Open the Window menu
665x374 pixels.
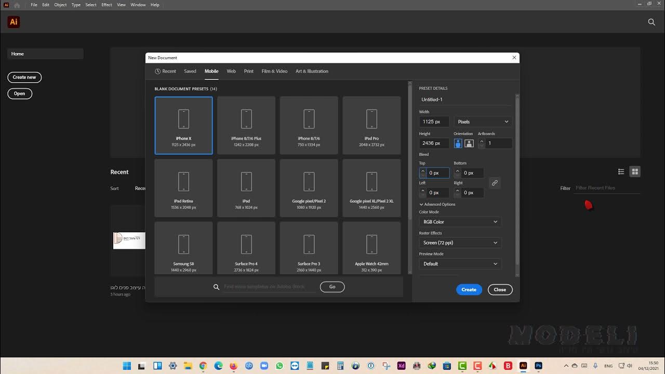pos(138,5)
